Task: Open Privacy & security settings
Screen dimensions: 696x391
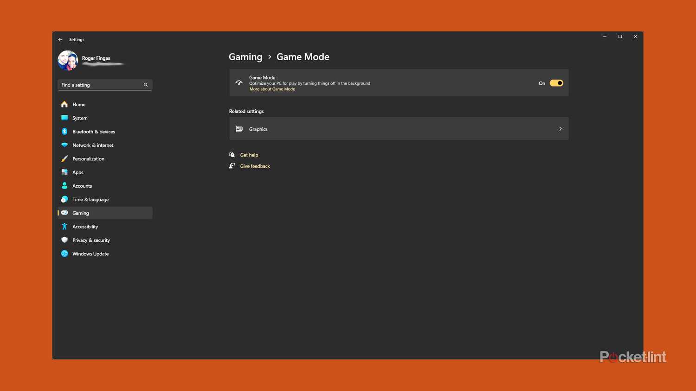Action: (x=91, y=240)
